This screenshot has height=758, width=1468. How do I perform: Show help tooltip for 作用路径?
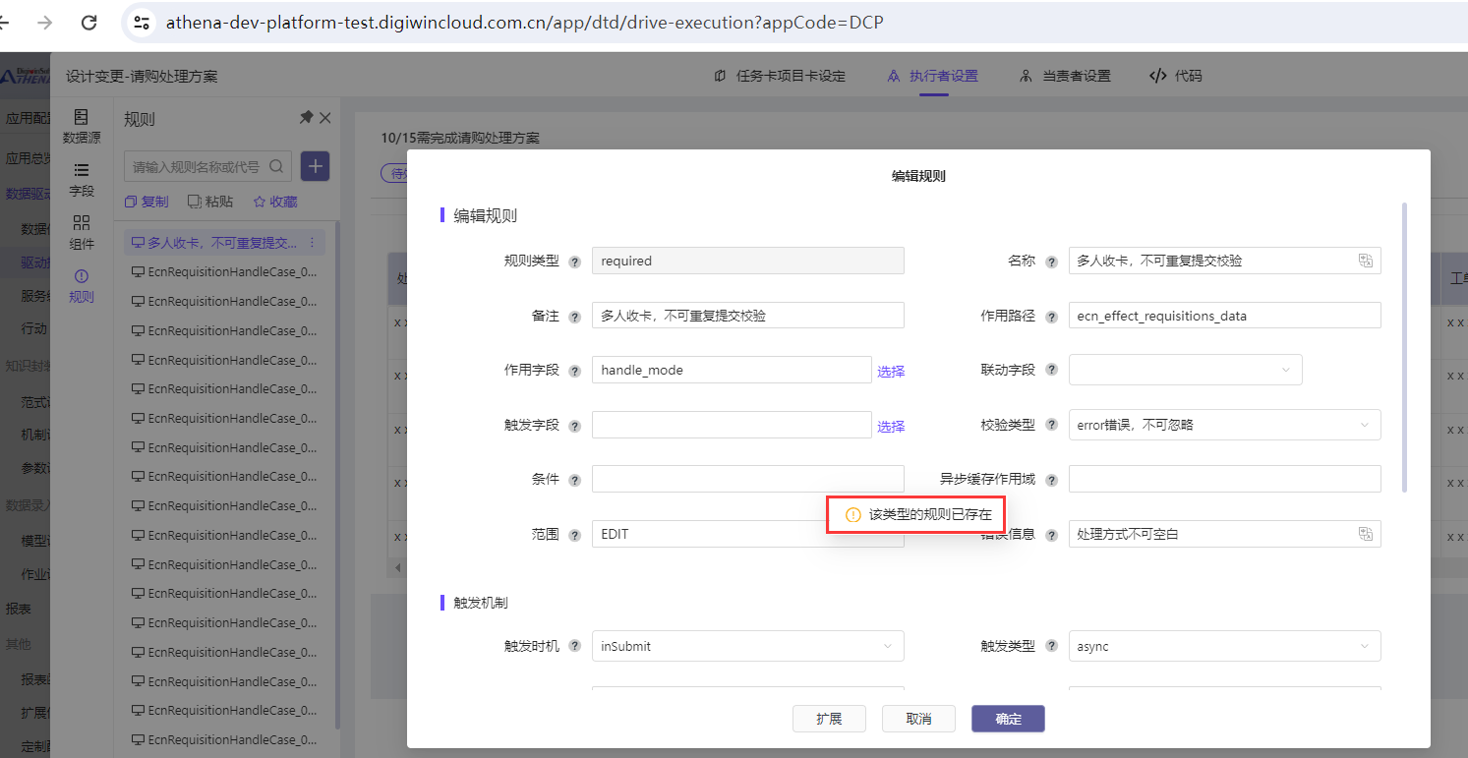tap(1051, 317)
